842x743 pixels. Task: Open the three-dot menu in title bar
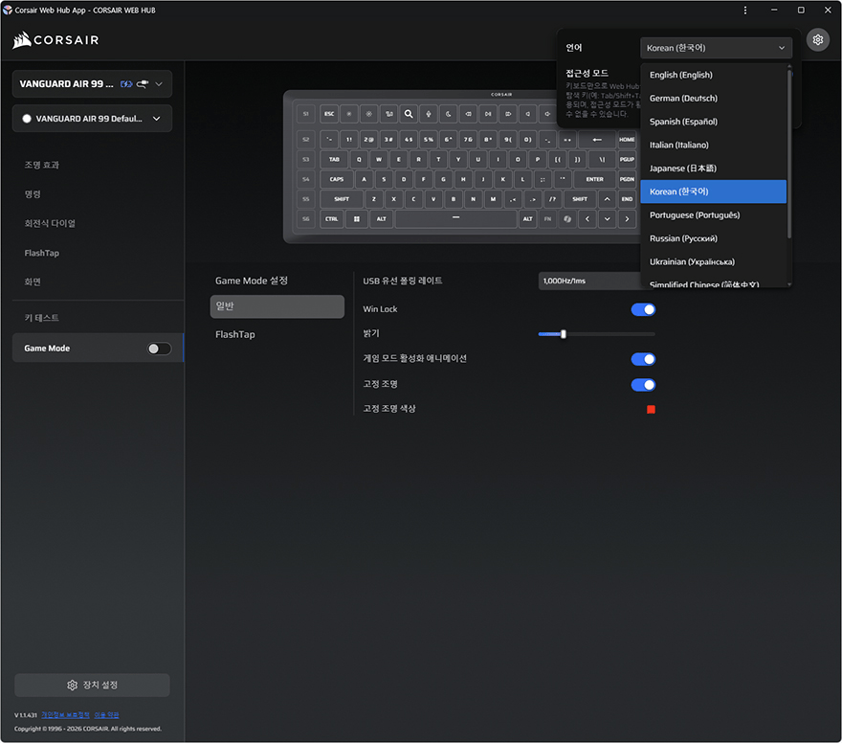[x=745, y=11]
